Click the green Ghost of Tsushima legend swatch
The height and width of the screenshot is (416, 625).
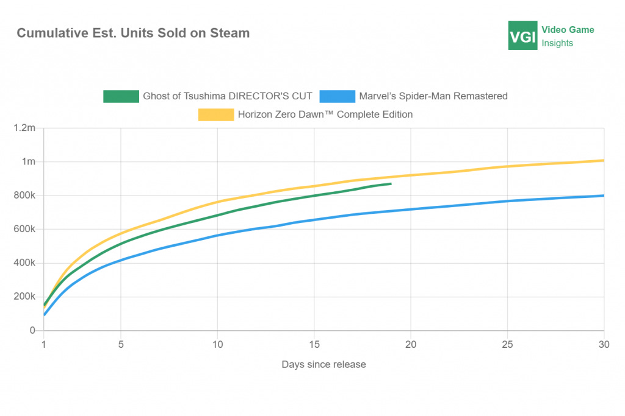[121, 96]
